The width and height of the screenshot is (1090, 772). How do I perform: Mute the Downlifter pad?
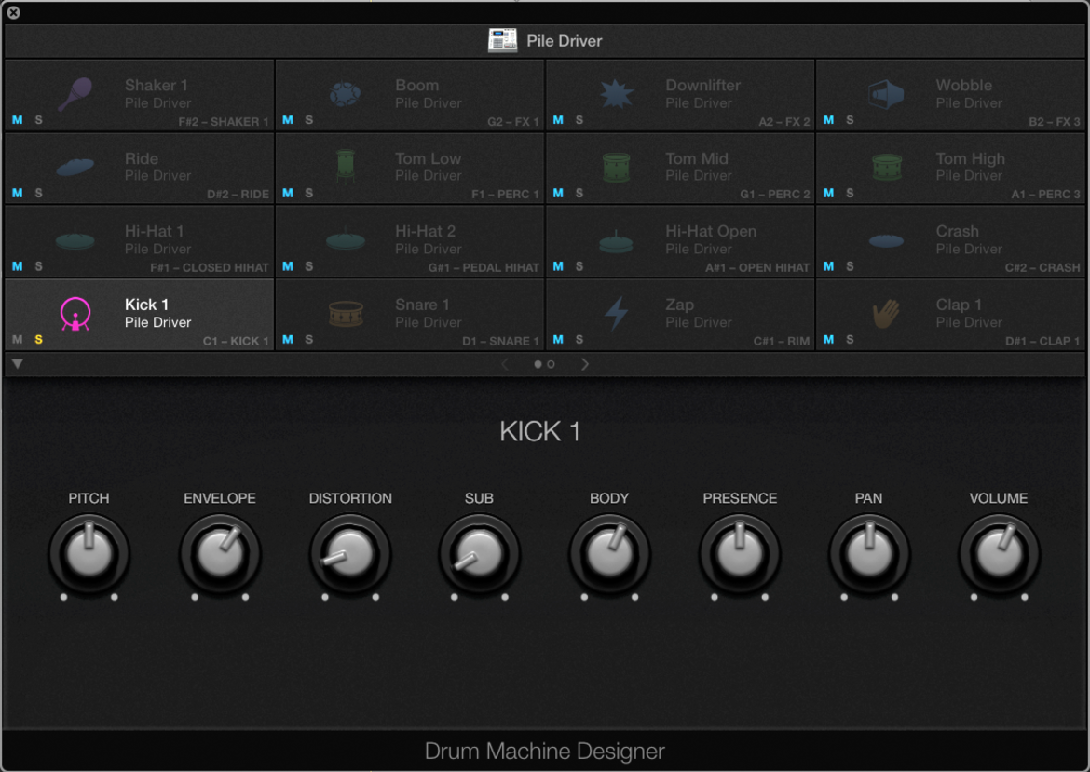(558, 120)
